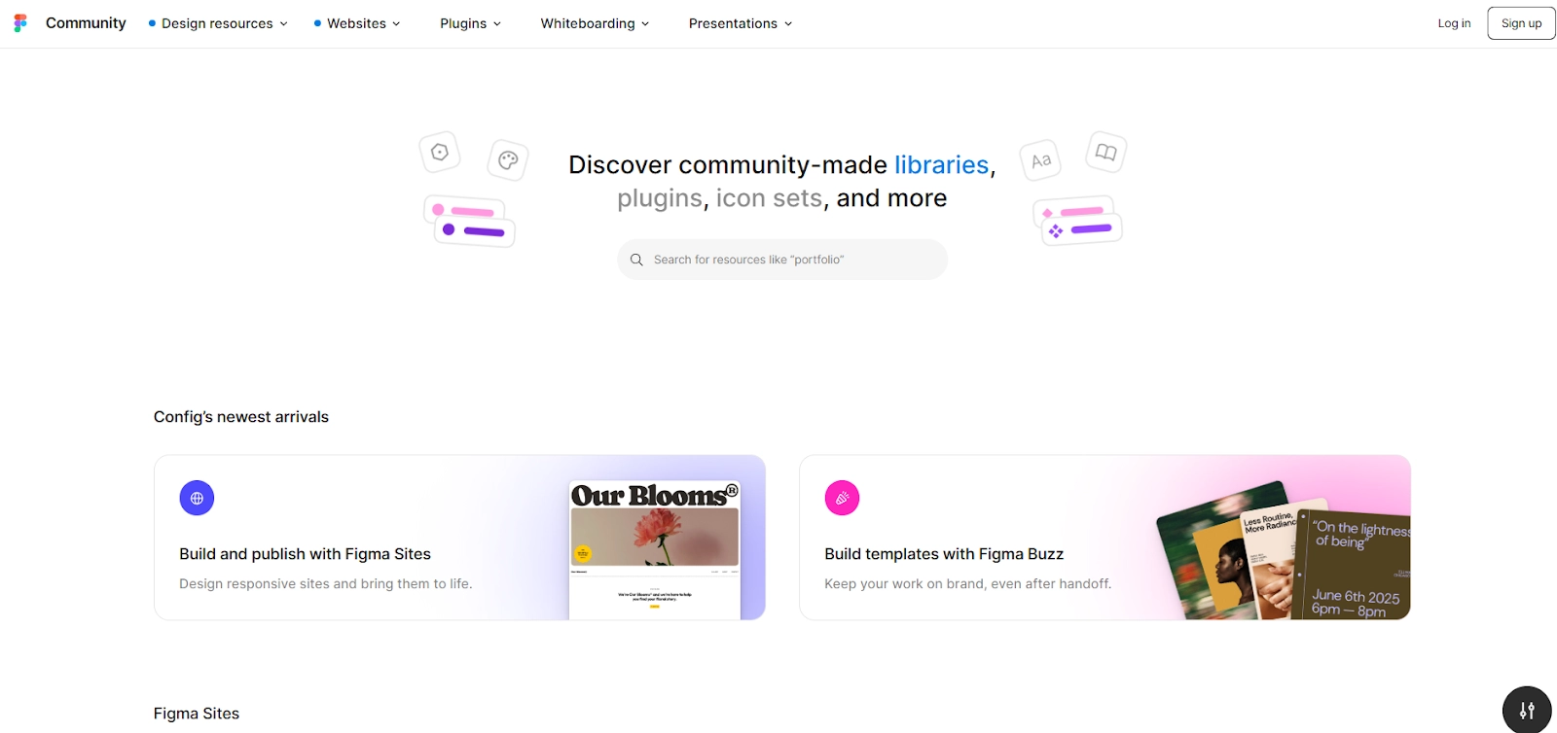
Task: Click the globe icon on Figma Sites card
Action: pos(197,498)
